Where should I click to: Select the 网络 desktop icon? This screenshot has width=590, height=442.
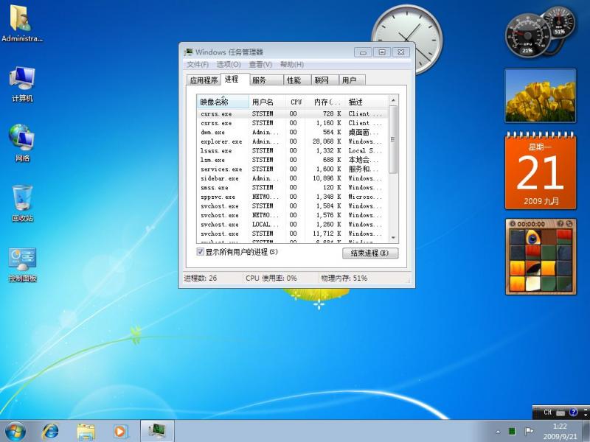click(x=22, y=143)
